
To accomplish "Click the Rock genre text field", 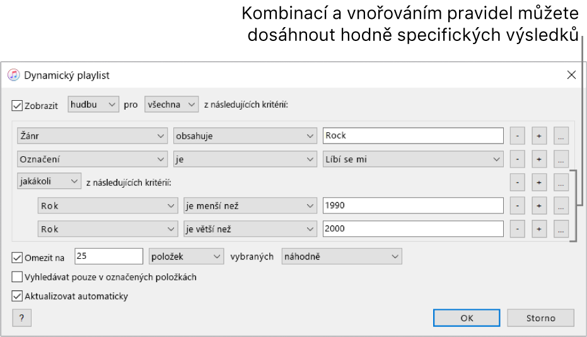I will click(x=414, y=136).
